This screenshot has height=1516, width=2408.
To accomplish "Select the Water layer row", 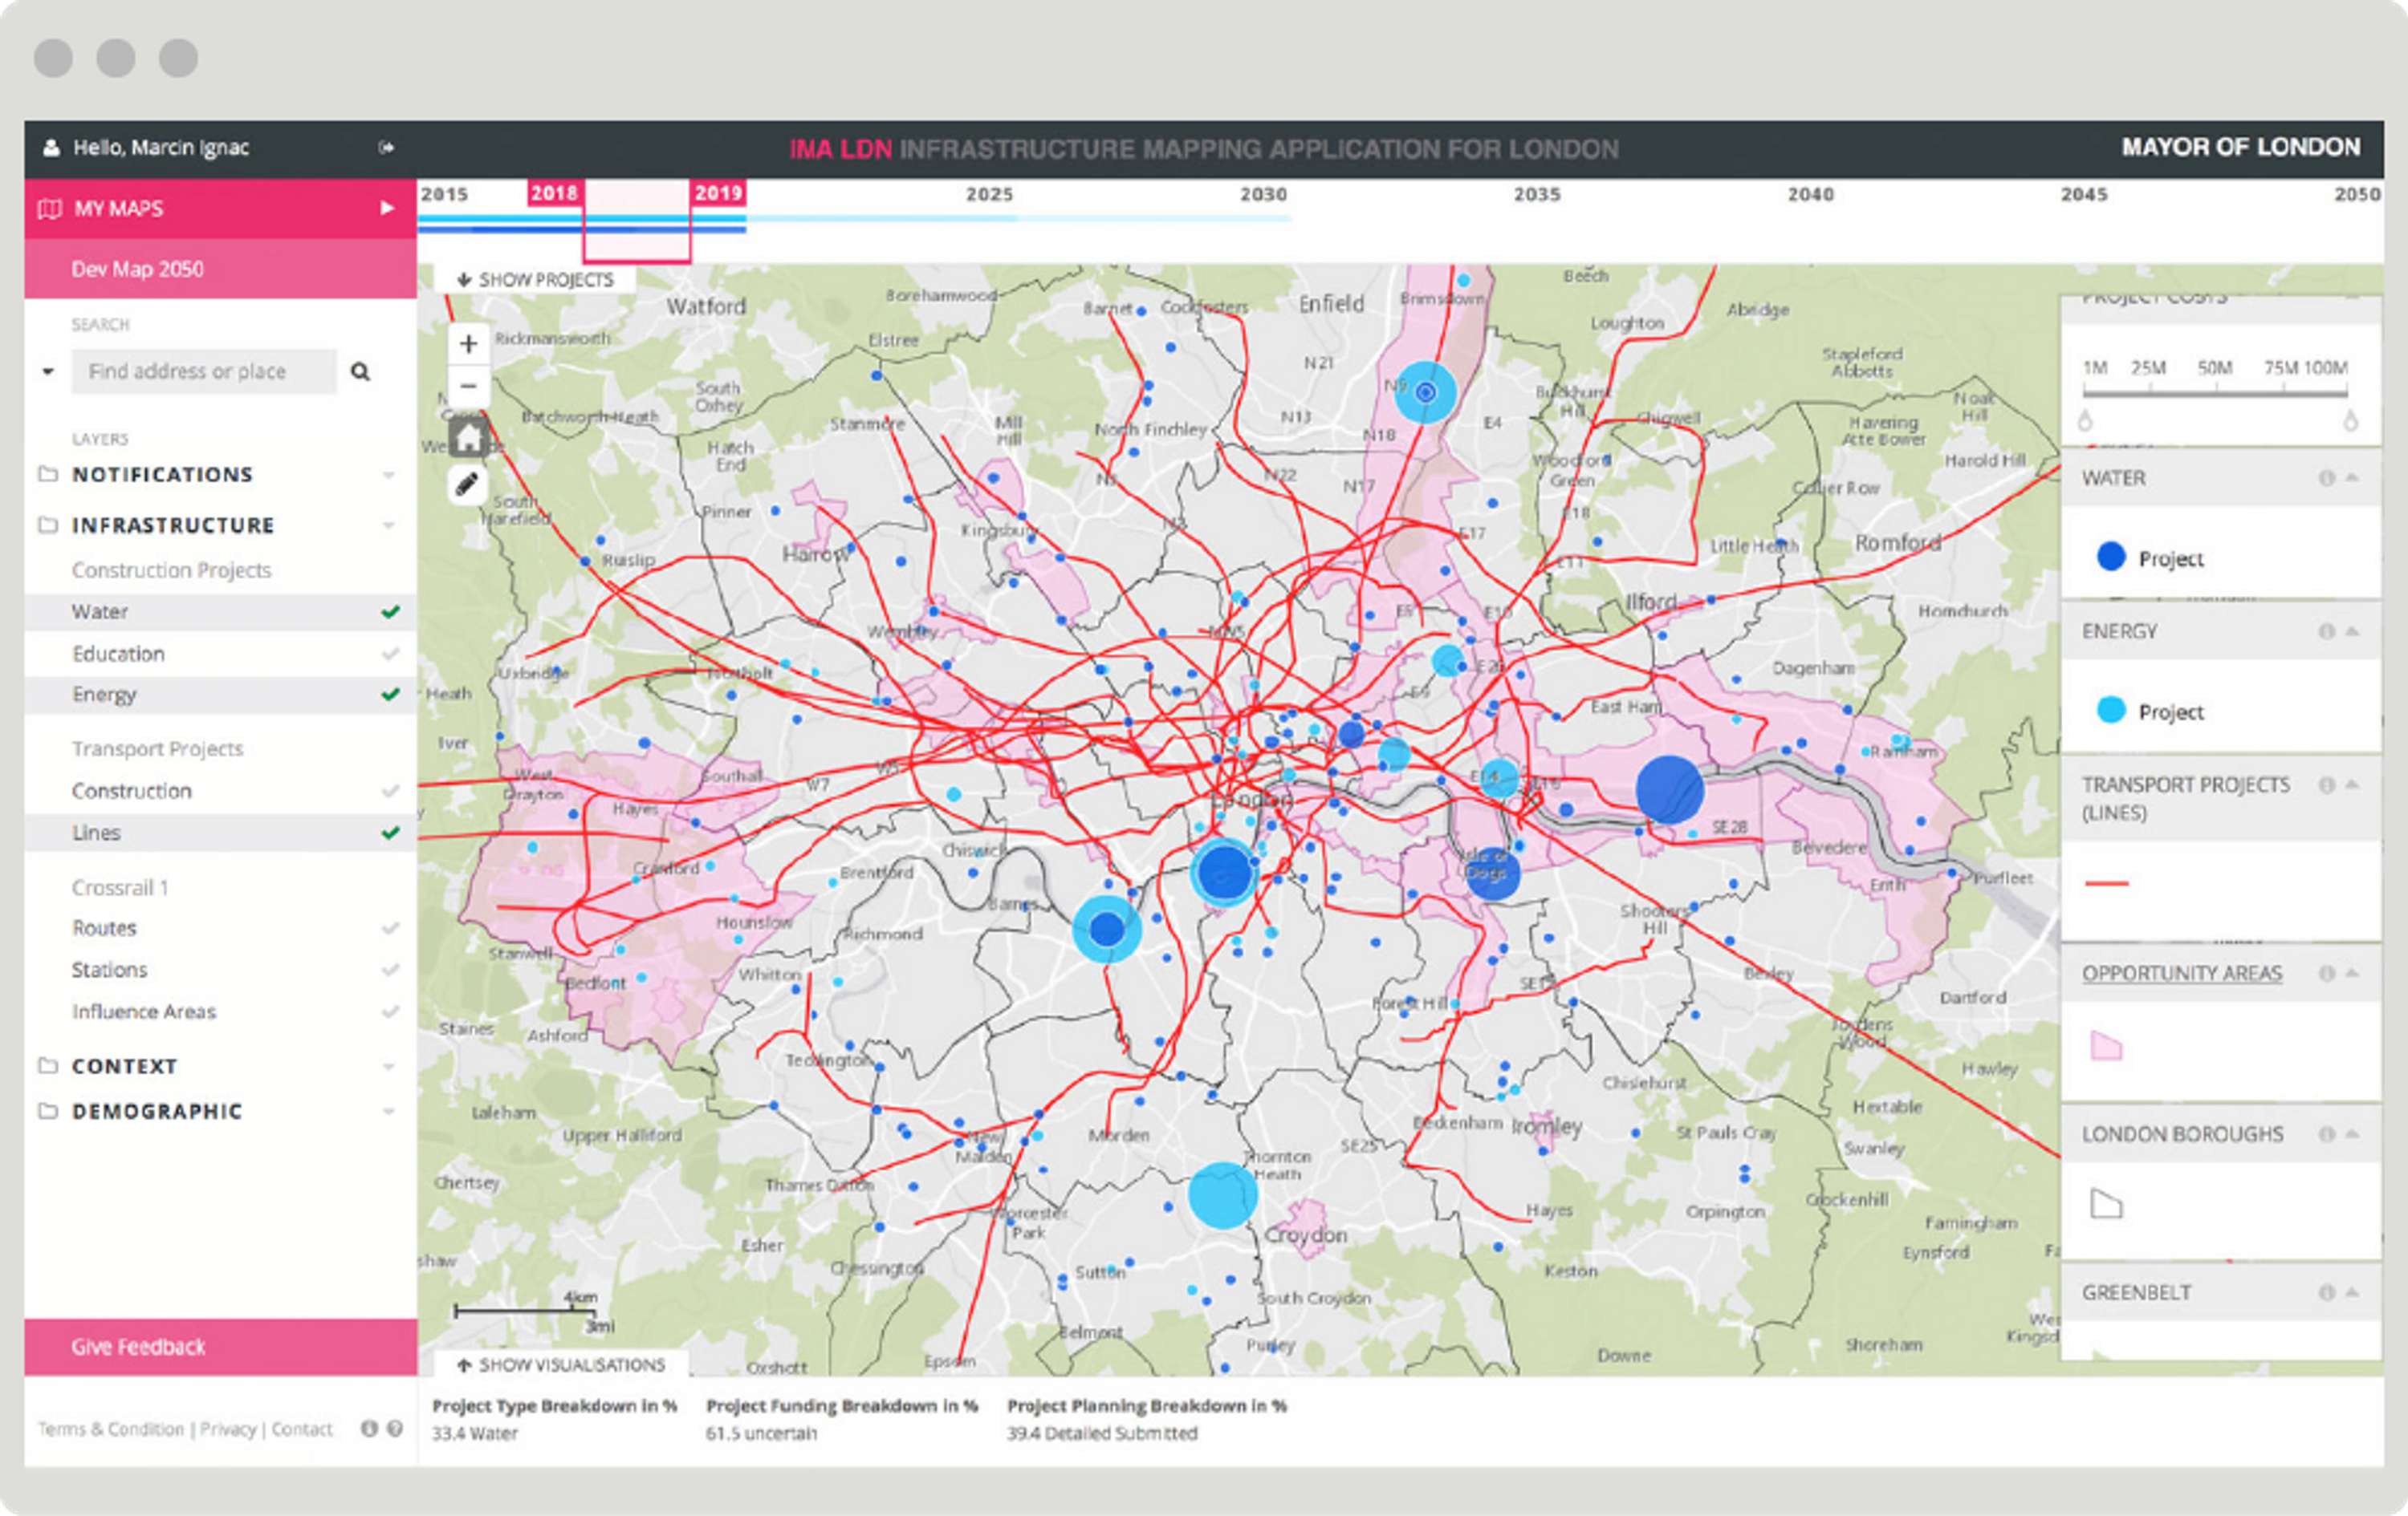I will coord(220,611).
